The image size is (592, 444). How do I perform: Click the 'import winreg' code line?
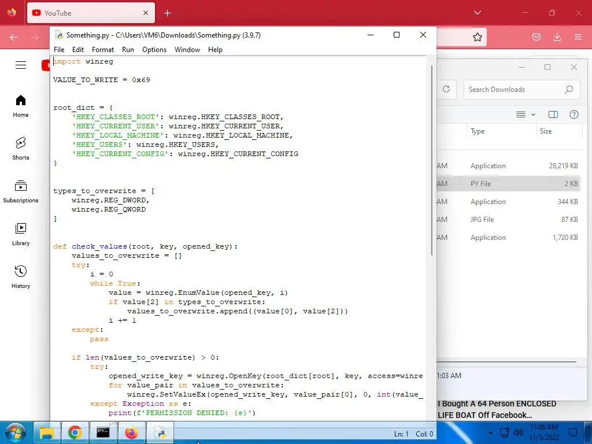click(83, 61)
